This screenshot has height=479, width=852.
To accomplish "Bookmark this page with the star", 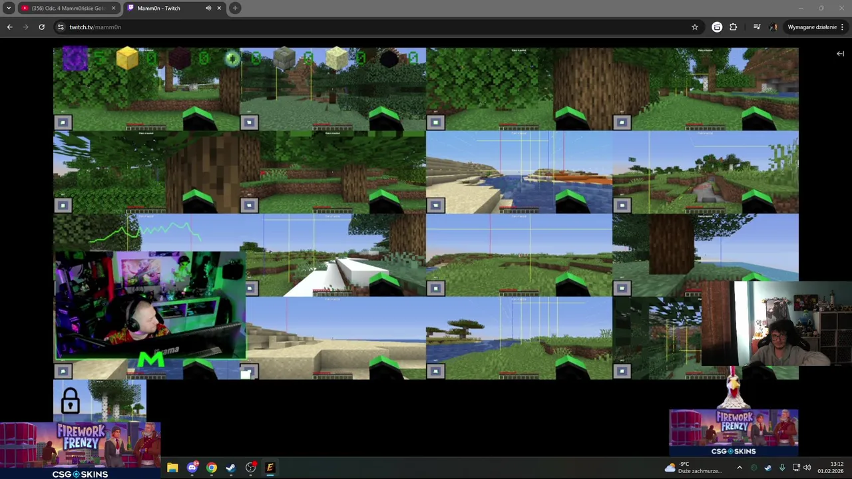I will 695,27.
